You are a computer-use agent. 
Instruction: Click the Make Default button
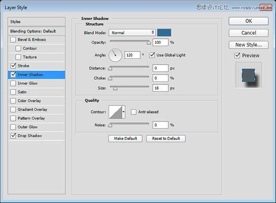[x=125, y=139]
